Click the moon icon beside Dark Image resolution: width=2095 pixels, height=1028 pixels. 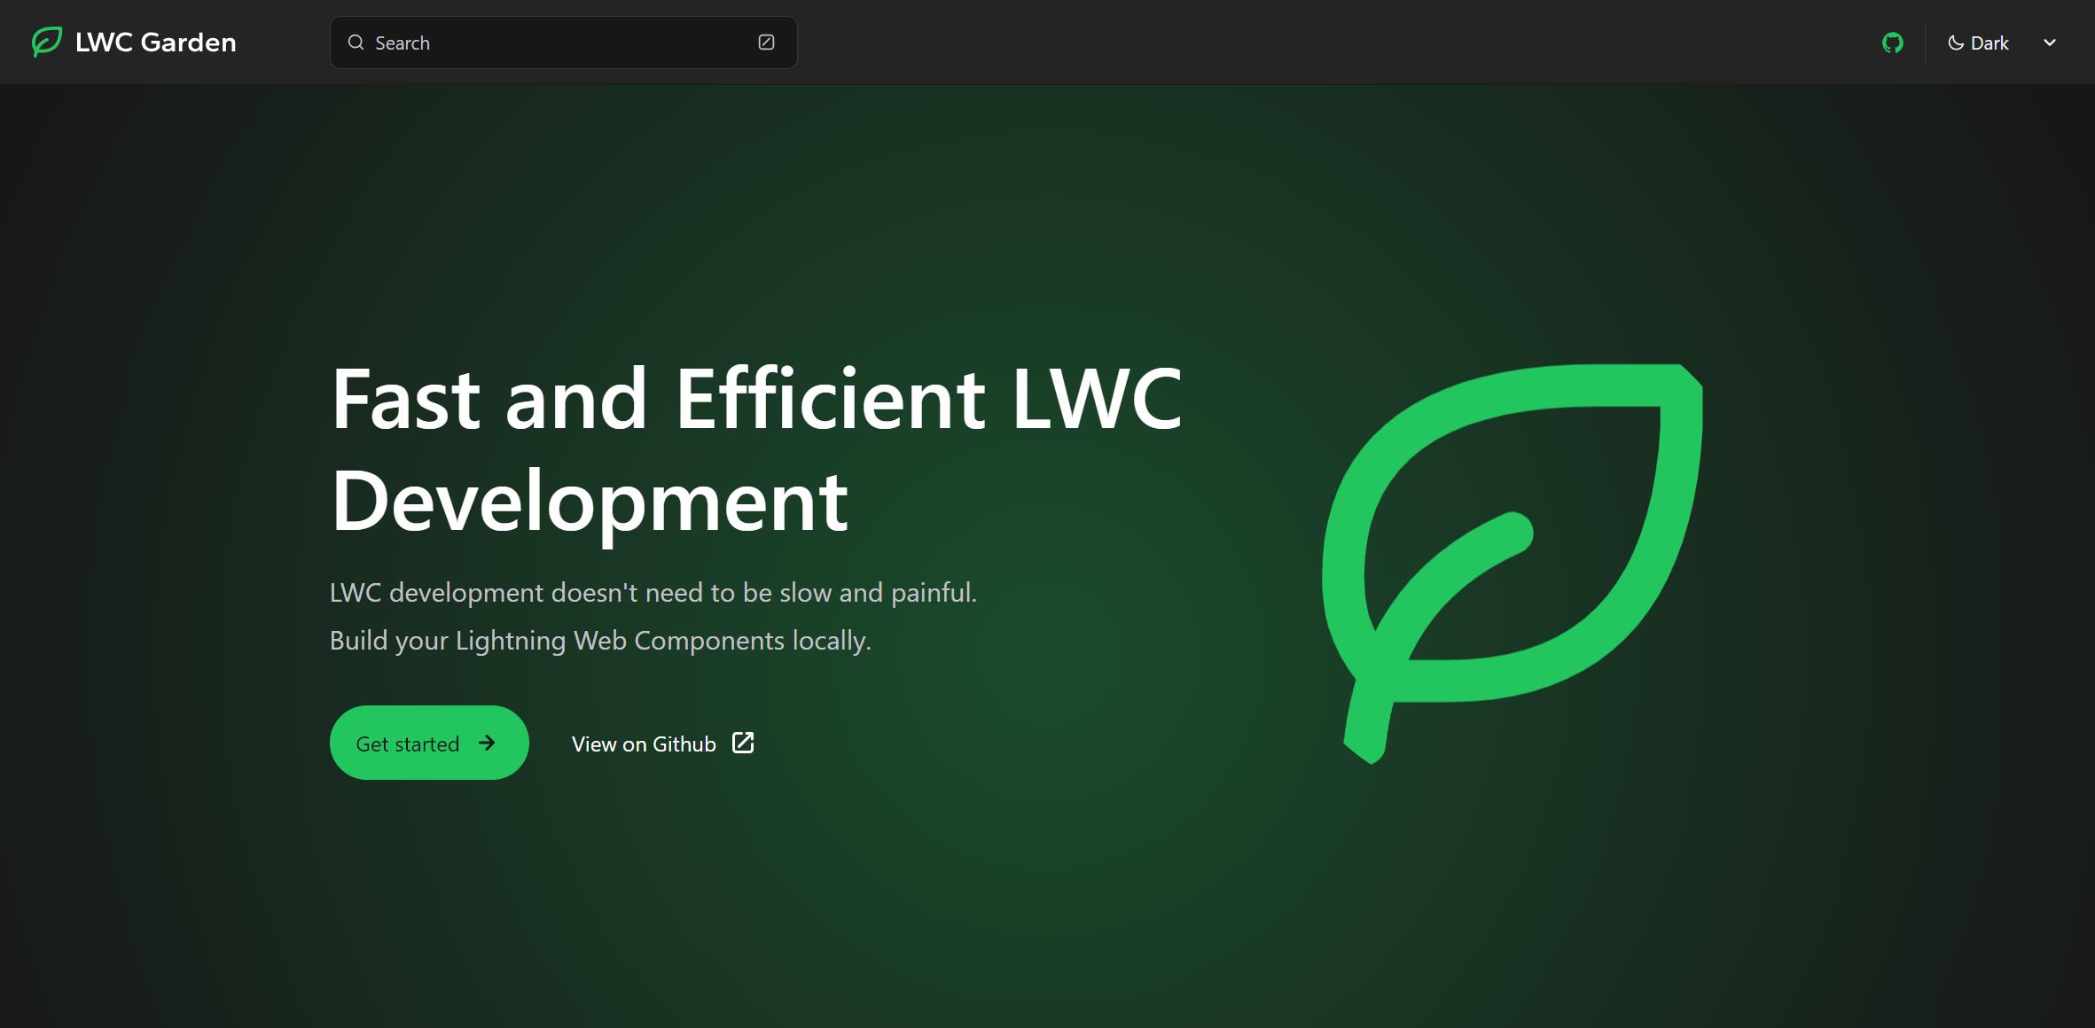pos(1955,43)
